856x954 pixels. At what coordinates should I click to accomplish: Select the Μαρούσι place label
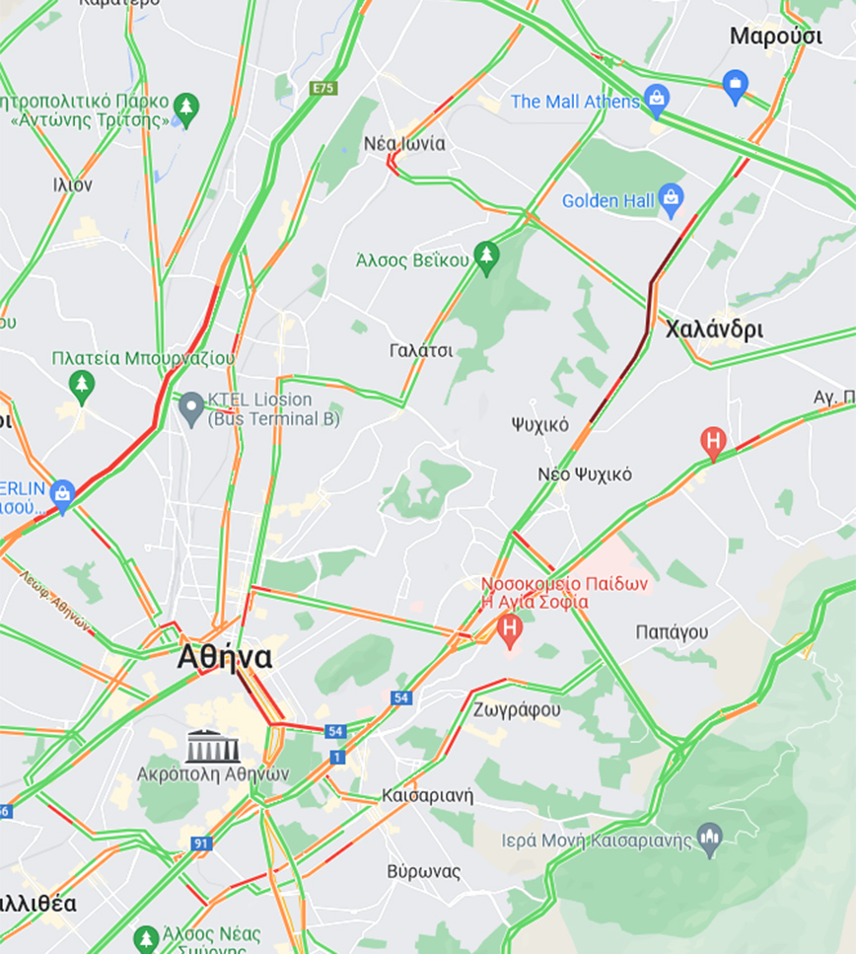click(x=776, y=36)
